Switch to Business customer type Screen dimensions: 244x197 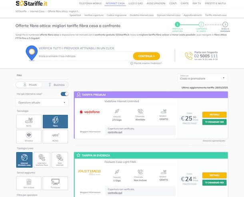(56, 85)
